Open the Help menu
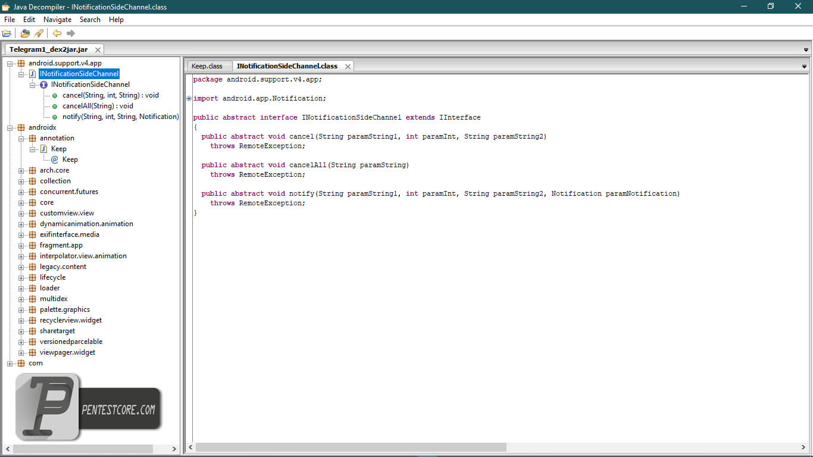 point(116,20)
